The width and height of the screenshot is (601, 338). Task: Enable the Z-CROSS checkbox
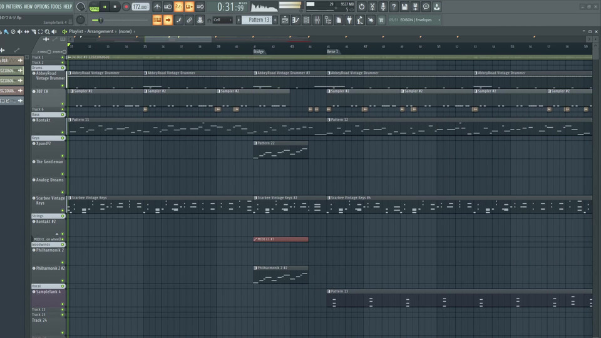click(49, 52)
